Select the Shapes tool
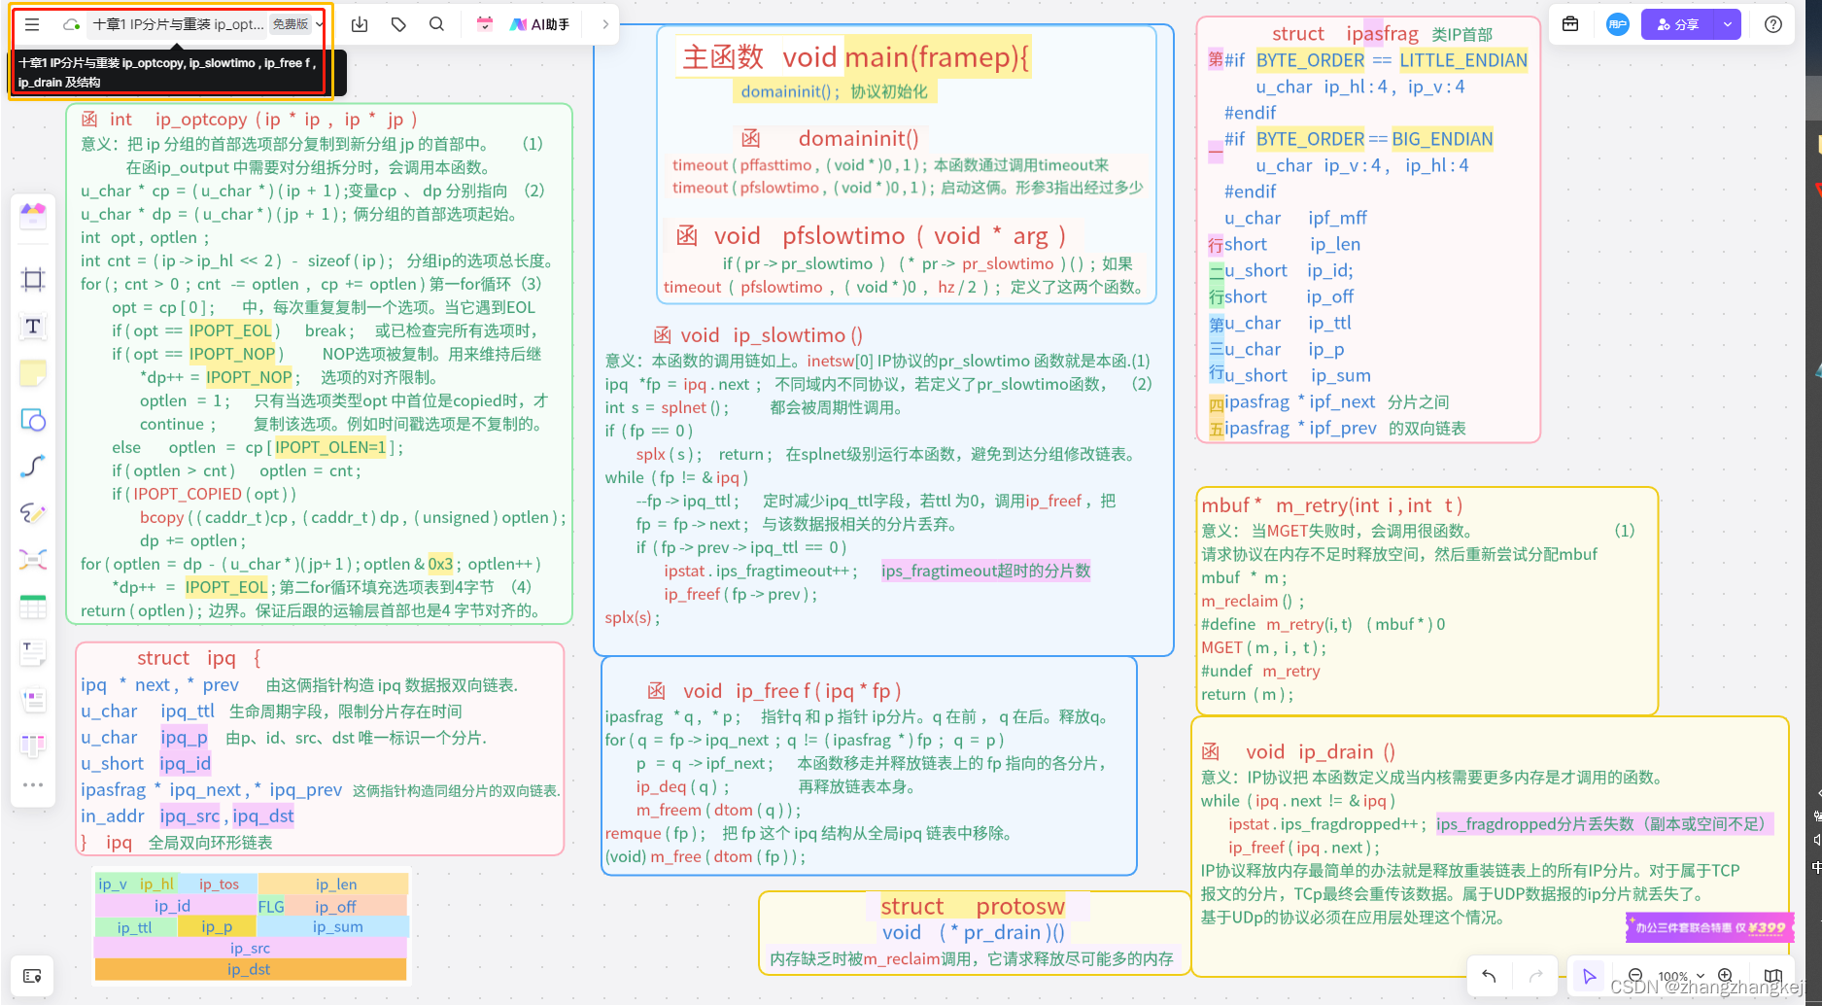This screenshot has height=1006, width=1822. (x=33, y=420)
